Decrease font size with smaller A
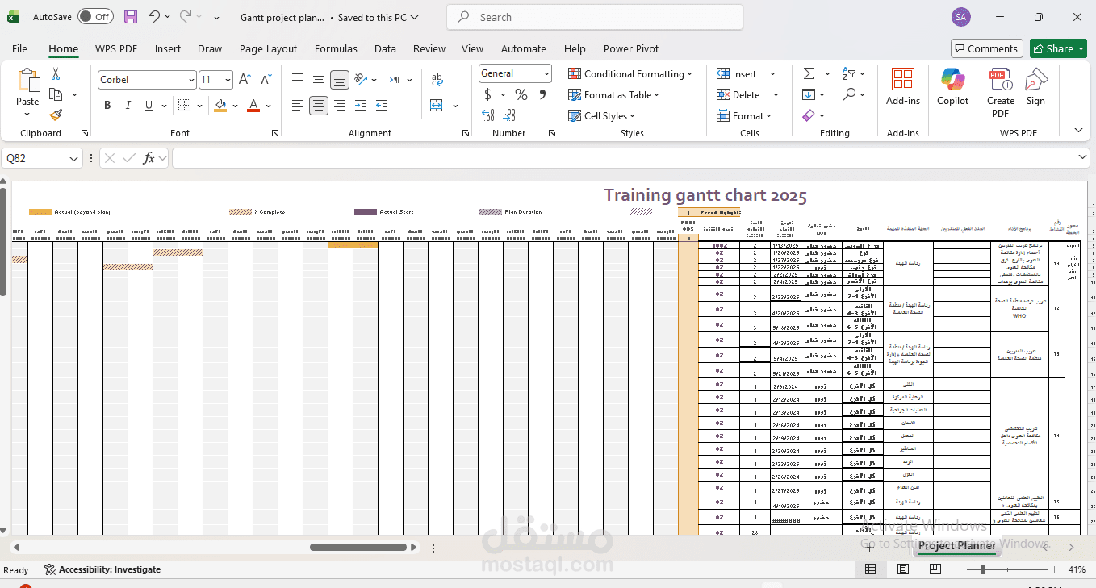Viewport: 1096px width, 588px height. click(266, 79)
